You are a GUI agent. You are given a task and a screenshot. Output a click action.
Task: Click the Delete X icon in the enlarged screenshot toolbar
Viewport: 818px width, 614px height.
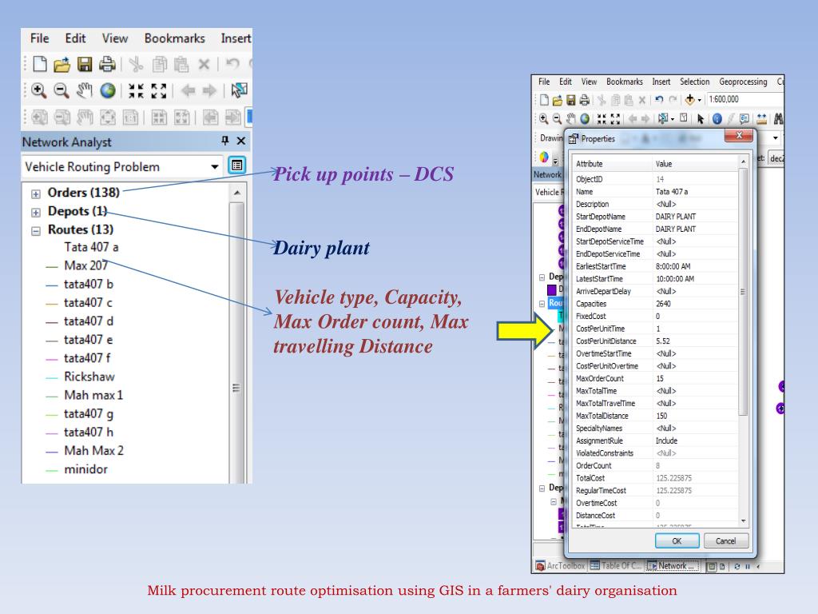click(204, 64)
